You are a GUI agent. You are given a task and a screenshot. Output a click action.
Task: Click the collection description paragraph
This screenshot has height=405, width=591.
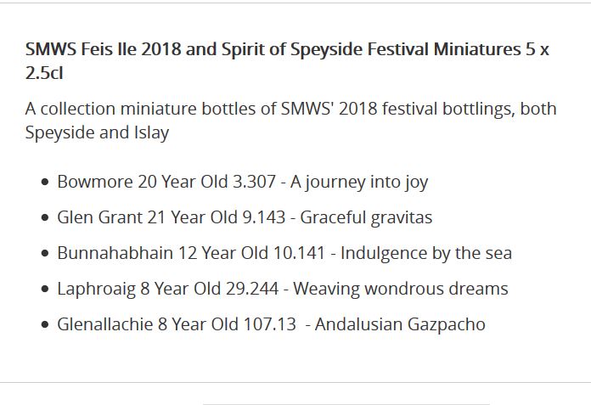290,121
